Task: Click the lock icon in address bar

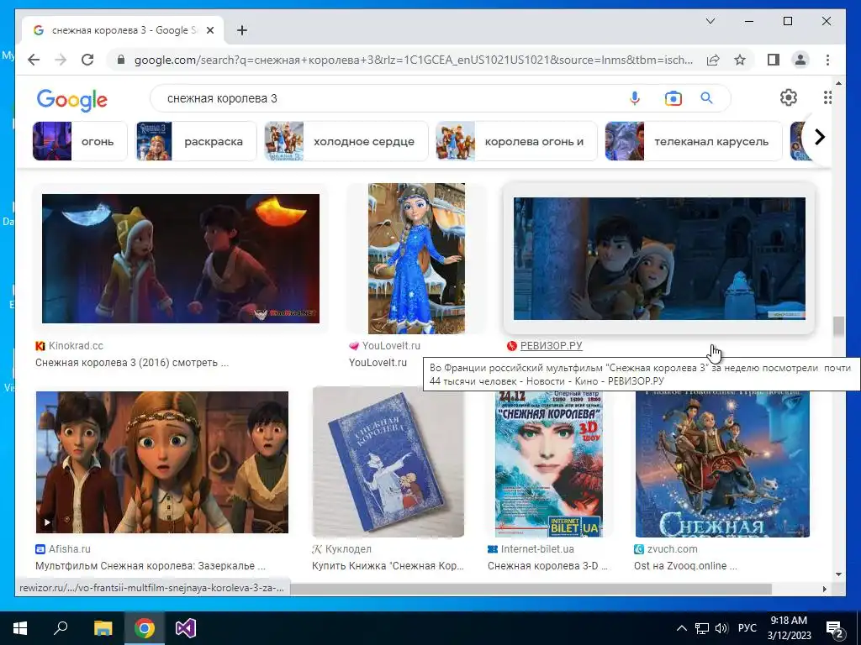Action: point(121,60)
